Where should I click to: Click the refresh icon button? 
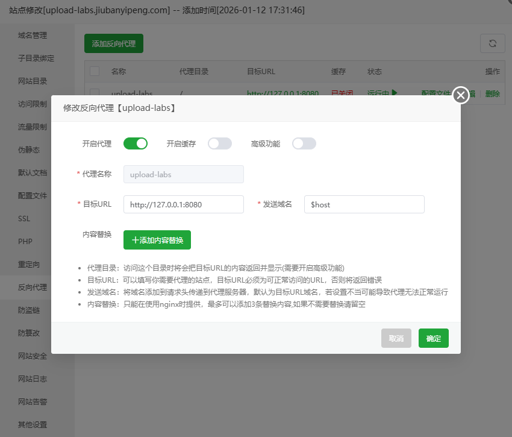(x=492, y=43)
